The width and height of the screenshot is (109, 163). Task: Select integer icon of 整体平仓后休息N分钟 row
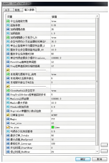click(x=8, y=54)
